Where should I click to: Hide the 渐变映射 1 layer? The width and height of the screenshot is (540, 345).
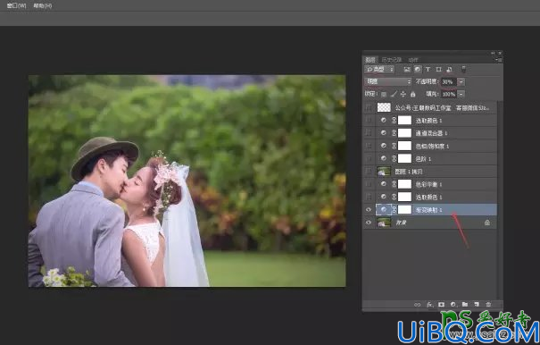click(x=369, y=210)
